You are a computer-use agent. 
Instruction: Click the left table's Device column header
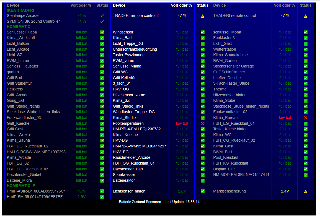13,5
